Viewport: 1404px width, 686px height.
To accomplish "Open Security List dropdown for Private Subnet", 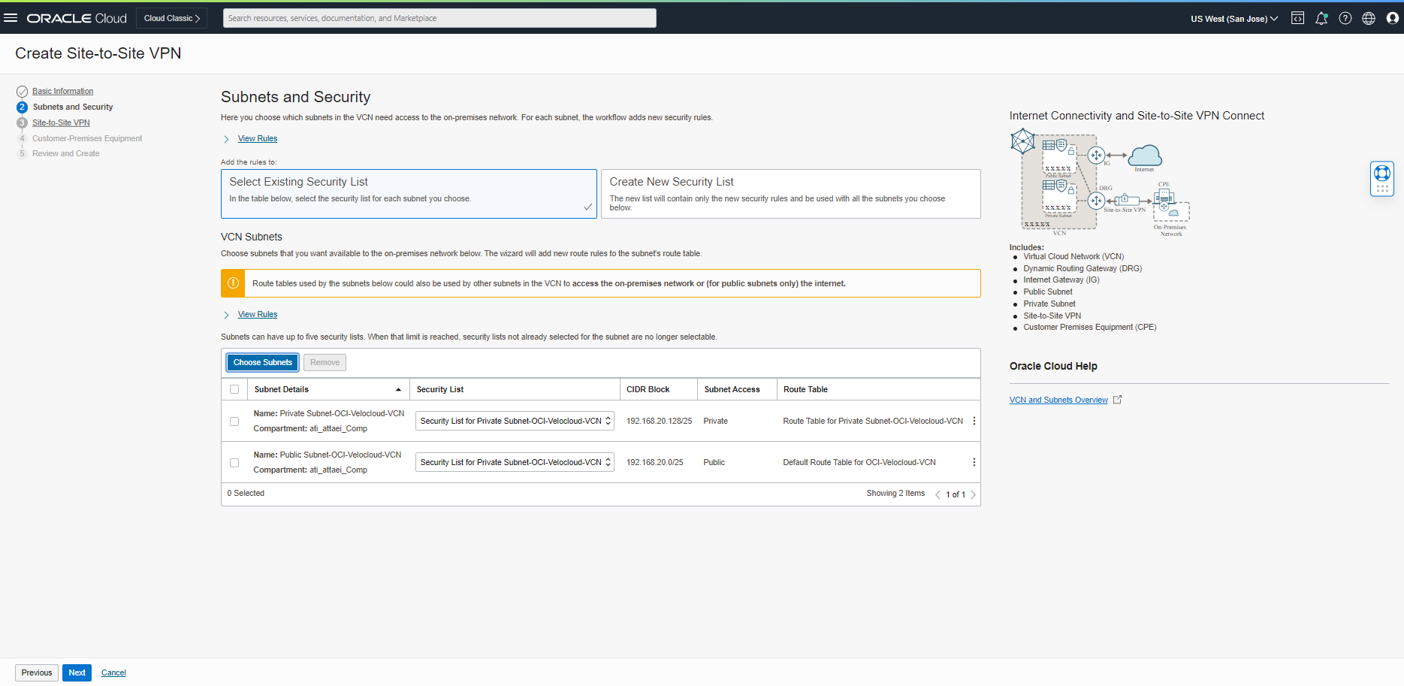I will 515,421.
